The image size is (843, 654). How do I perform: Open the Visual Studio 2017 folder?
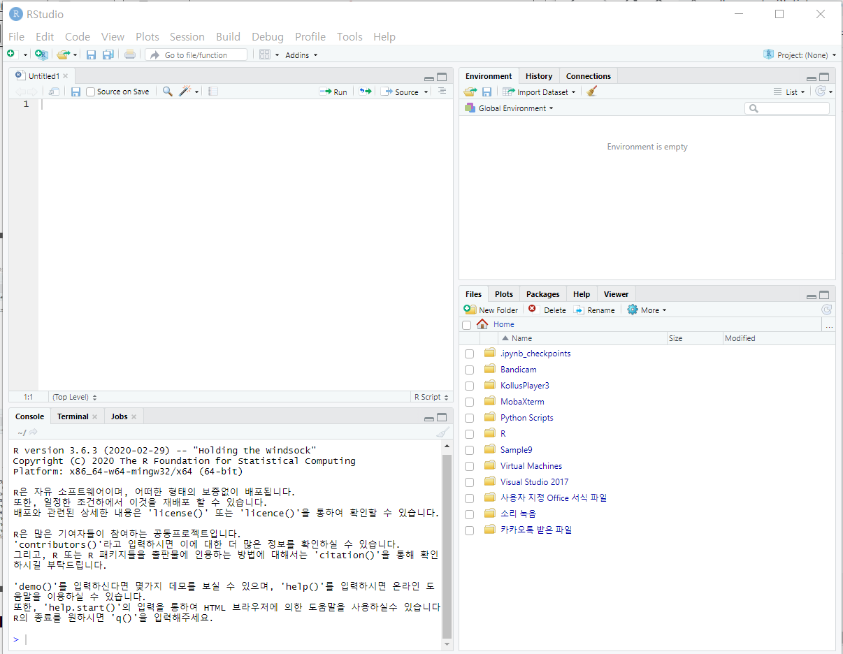[x=534, y=482]
